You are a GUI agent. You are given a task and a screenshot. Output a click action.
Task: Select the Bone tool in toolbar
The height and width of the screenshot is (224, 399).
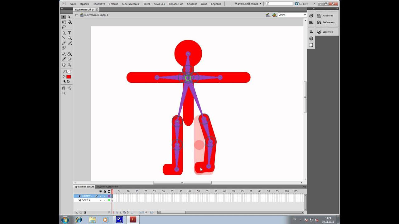click(x=64, y=54)
